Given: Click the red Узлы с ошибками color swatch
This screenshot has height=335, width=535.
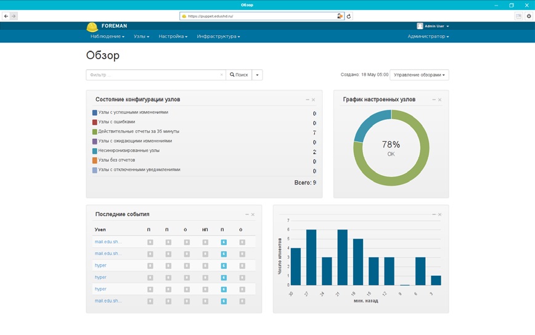Looking at the screenshot, I should [95, 122].
